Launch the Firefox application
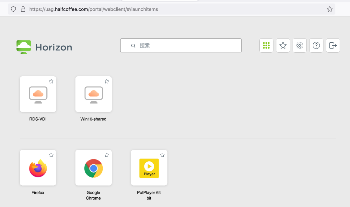The height and width of the screenshot is (207, 350). click(x=38, y=168)
